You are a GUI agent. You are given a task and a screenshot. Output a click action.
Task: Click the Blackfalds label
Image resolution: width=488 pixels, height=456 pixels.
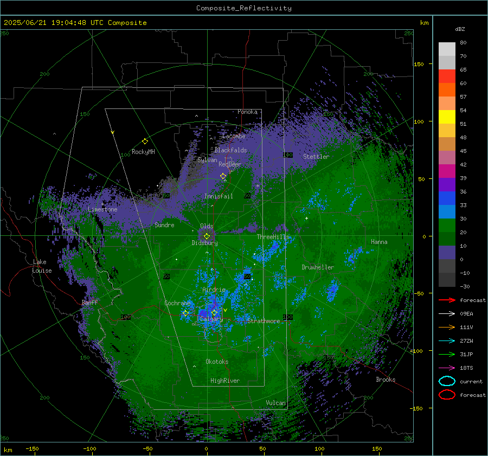pyautogui.click(x=230, y=150)
